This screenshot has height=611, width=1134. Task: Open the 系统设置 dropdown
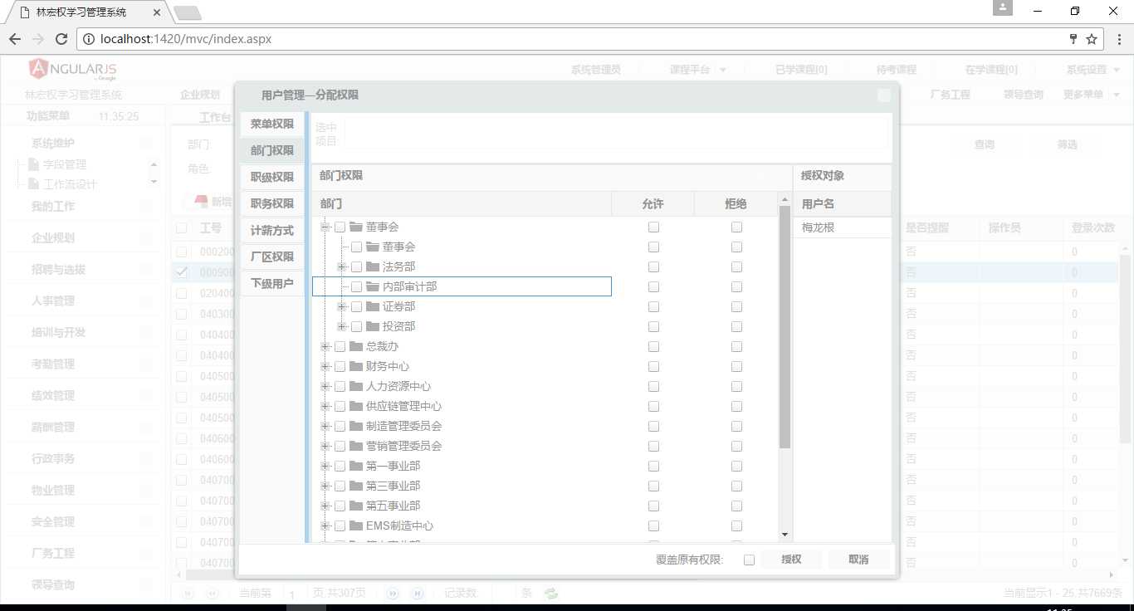tap(1092, 70)
